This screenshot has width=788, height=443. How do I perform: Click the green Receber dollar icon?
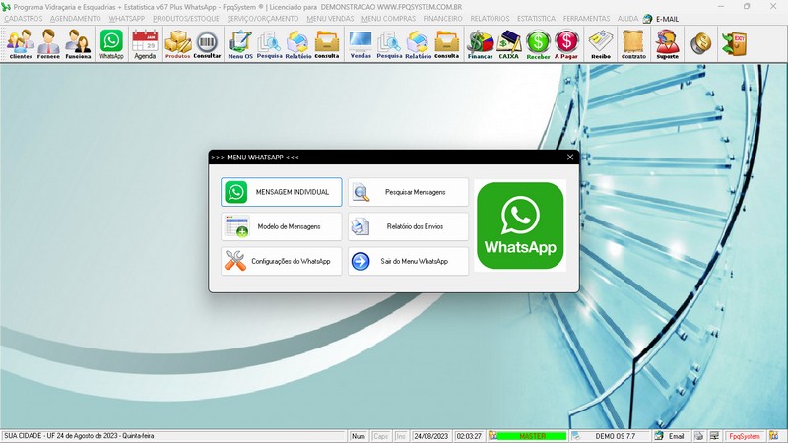(x=538, y=44)
